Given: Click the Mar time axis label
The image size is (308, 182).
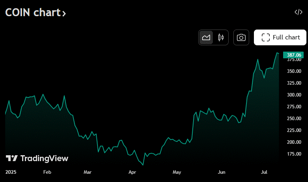Looking at the screenshot, I should pos(87,172).
